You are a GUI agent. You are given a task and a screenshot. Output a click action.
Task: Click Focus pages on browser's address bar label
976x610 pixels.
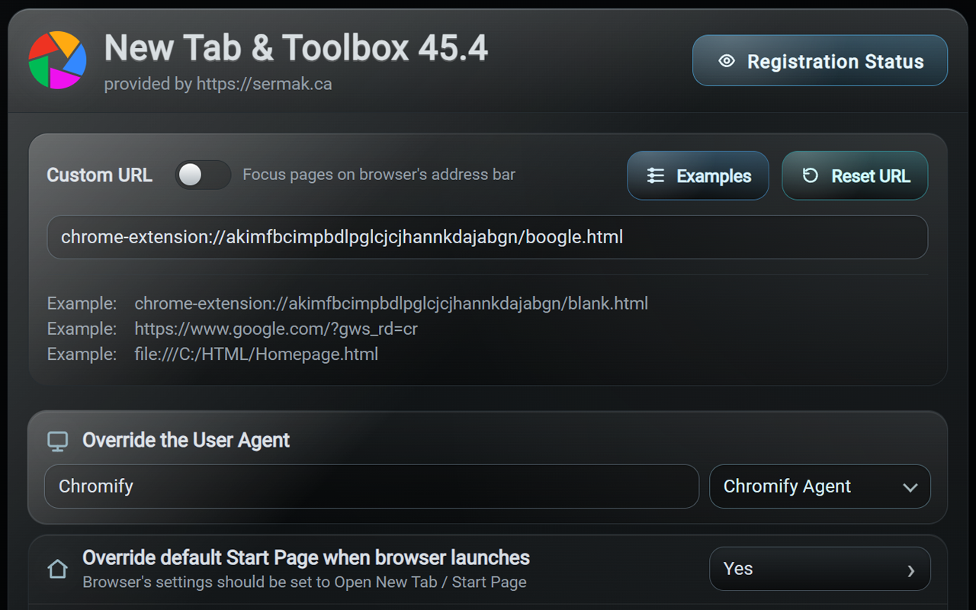[x=379, y=175]
